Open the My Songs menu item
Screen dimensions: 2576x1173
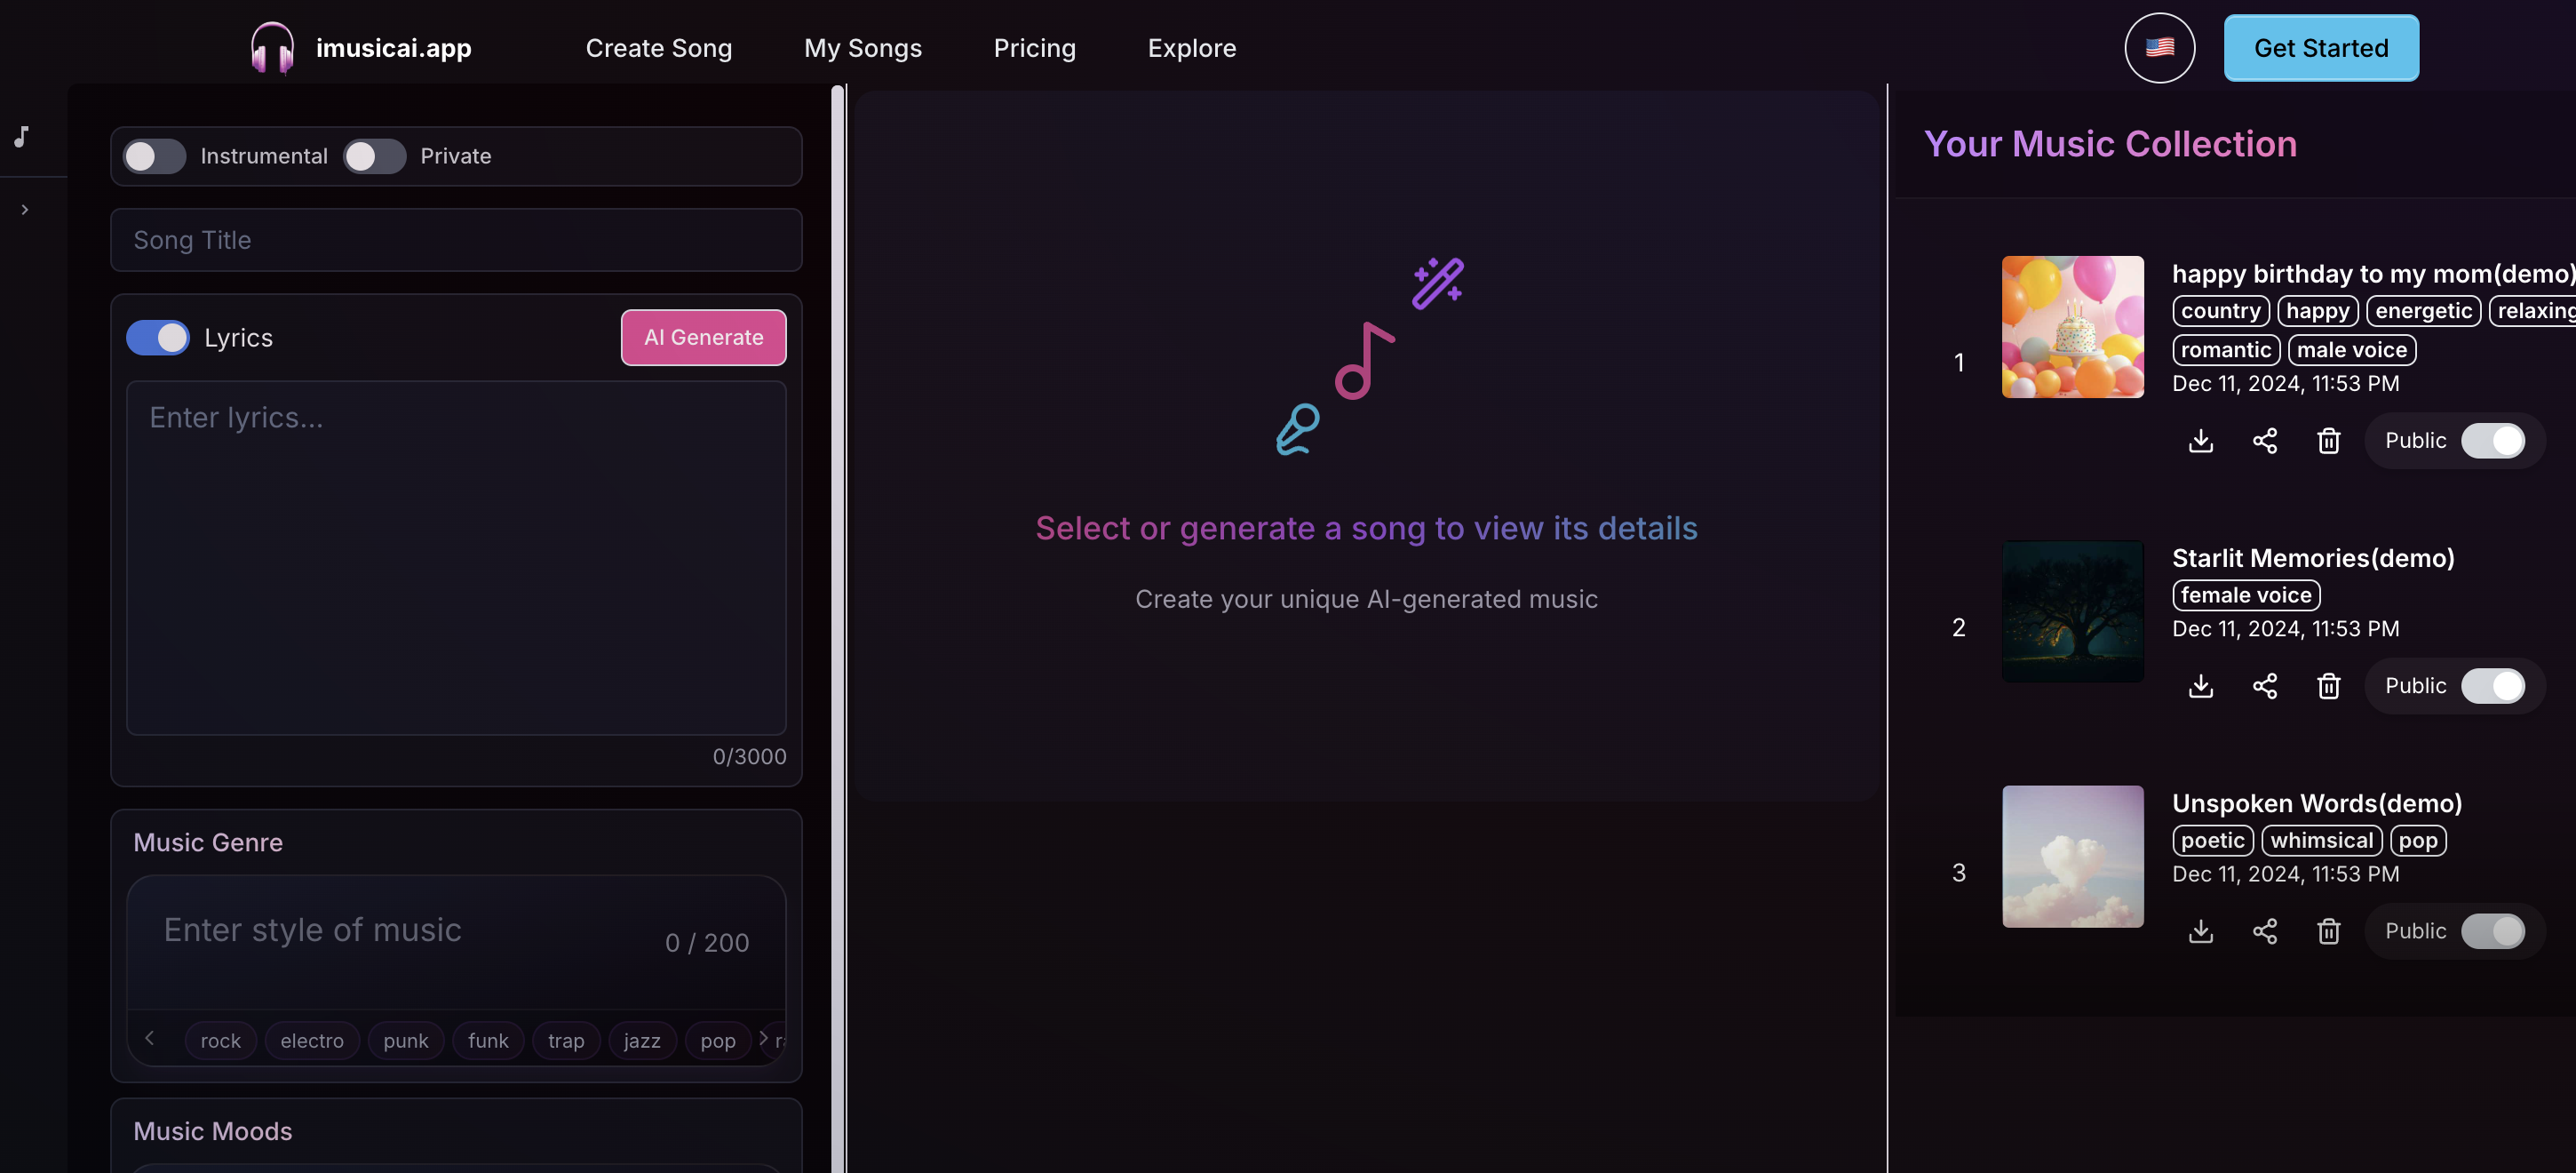click(862, 48)
